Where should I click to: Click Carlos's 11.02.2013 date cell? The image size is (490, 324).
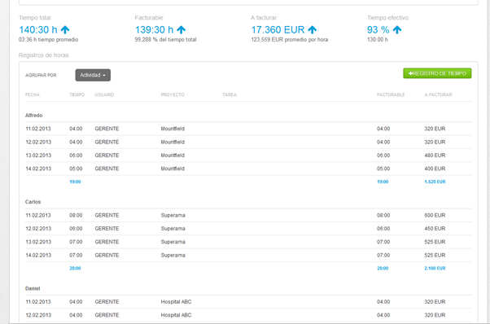click(38, 215)
